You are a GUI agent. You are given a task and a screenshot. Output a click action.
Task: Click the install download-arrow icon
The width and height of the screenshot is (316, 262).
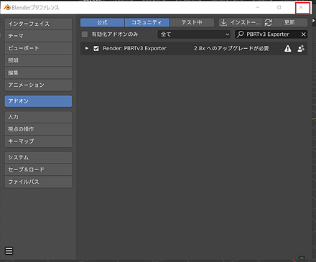point(223,22)
